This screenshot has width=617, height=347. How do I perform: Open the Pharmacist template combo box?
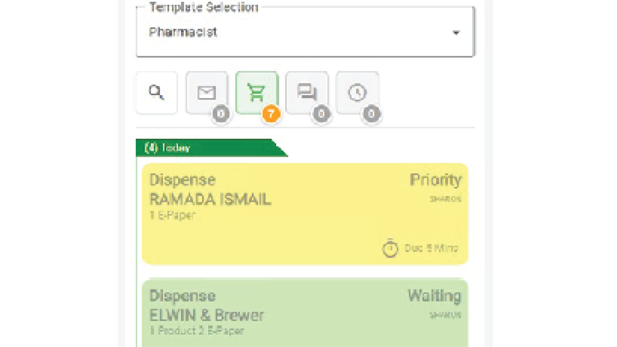coord(304,32)
